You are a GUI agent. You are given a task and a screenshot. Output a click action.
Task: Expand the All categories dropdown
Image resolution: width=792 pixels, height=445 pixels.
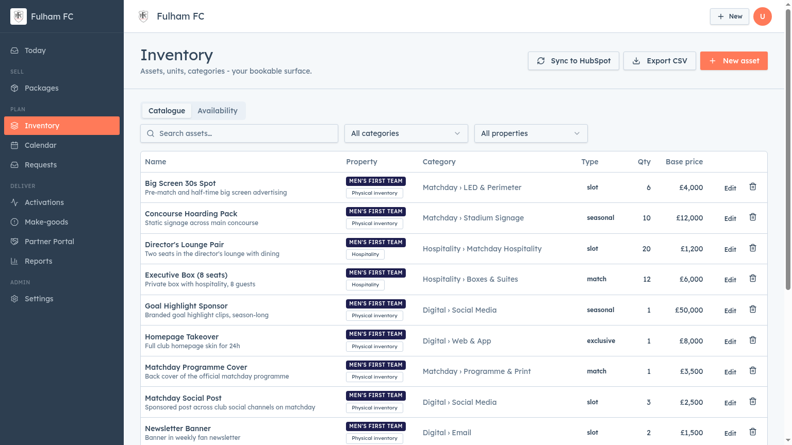point(406,133)
